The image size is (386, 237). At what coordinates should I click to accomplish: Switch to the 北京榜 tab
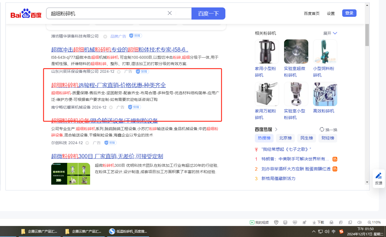point(285,138)
